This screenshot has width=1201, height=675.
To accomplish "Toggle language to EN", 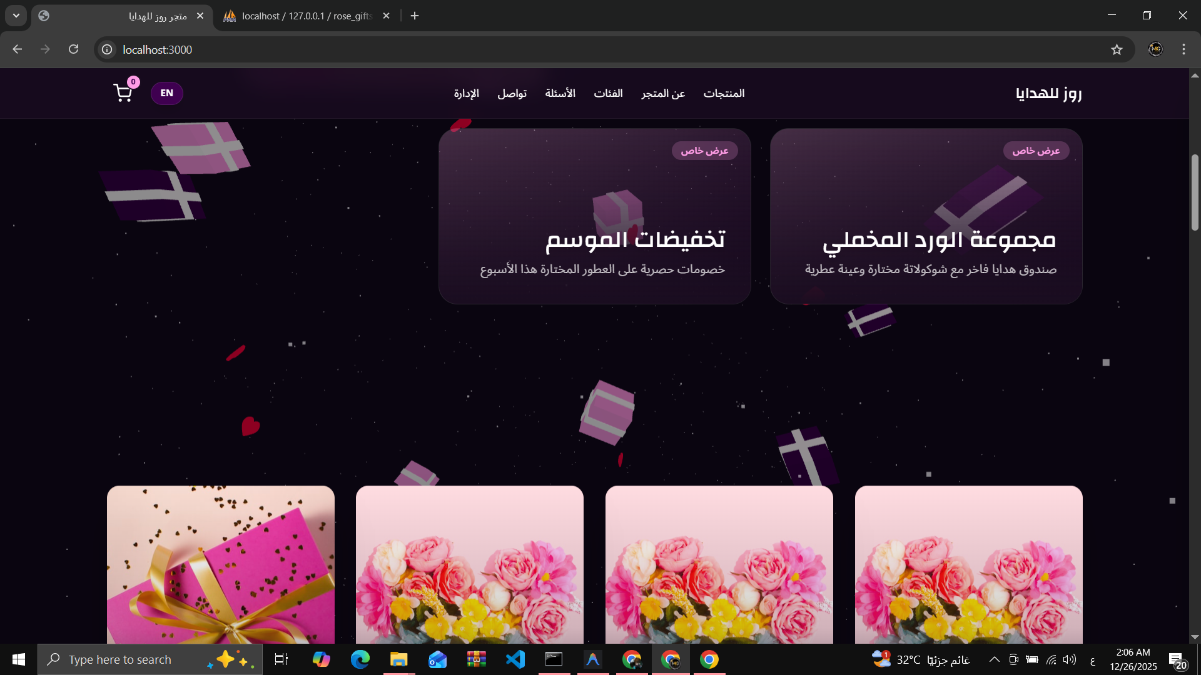I will 166,93.
